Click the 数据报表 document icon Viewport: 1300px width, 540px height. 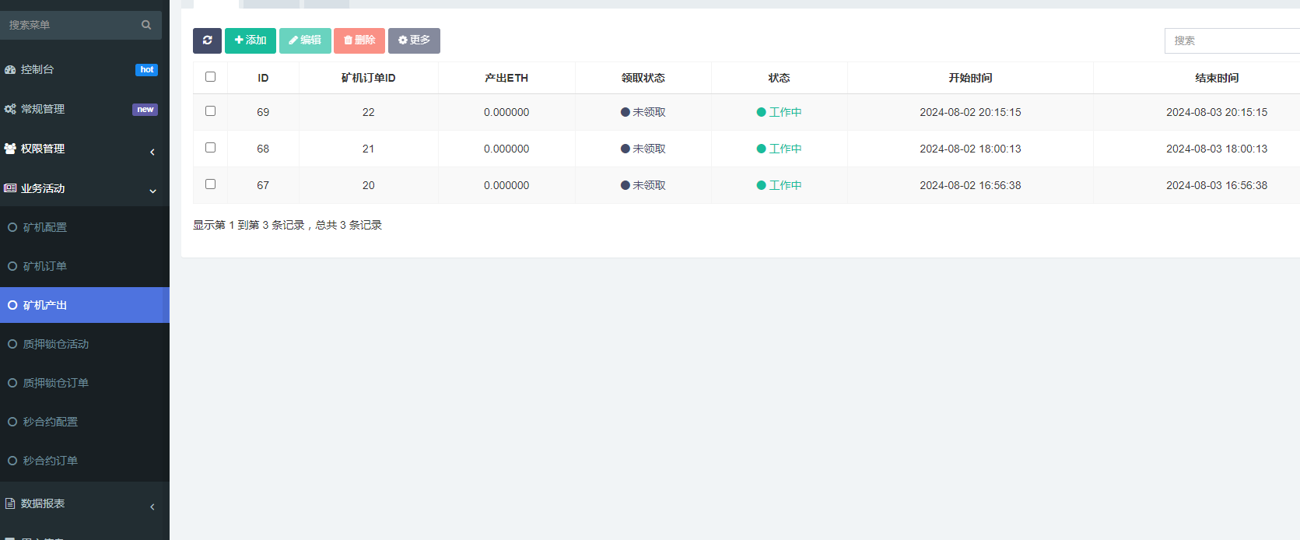(10, 503)
